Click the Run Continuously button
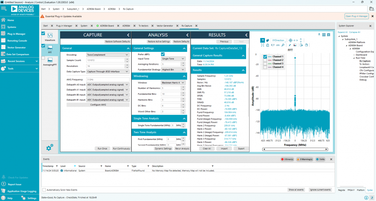 pyautogui.click(x=121, y=149)
